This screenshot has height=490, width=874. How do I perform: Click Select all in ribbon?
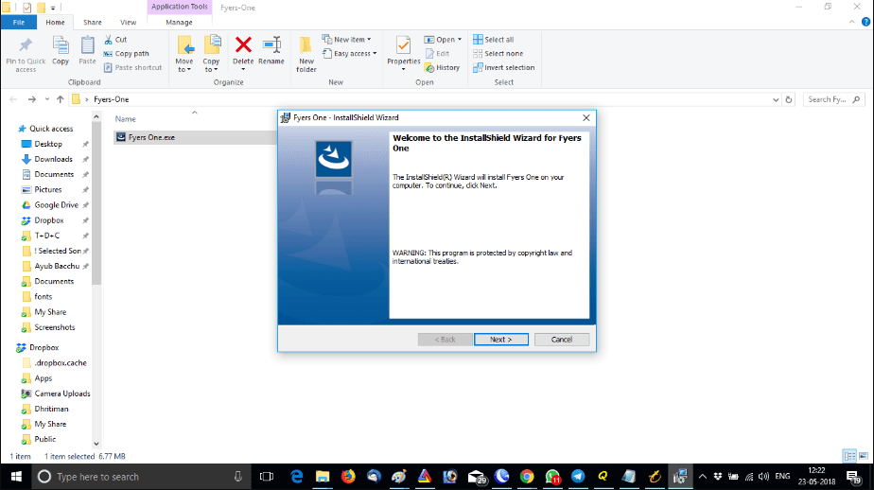[x=494, y=40]
